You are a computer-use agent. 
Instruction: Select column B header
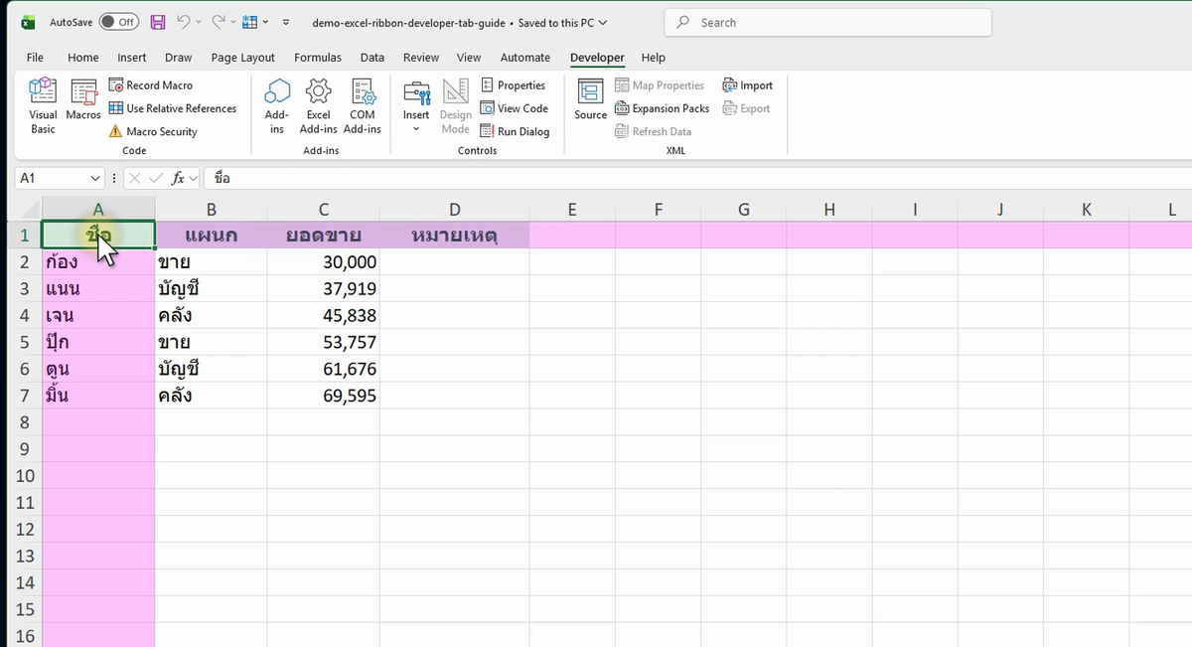(212, 210)
